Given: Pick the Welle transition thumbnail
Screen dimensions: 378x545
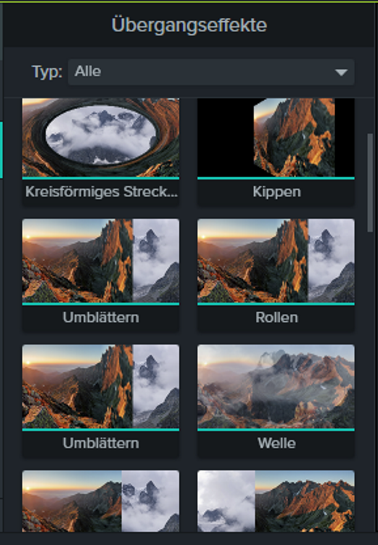Looking at the screenshot, I should (x=276, y=387).
